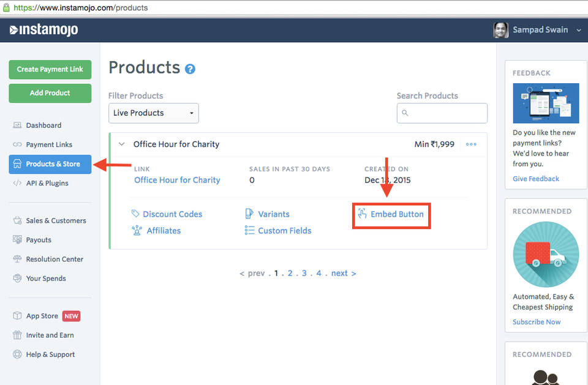Click Sampad Swain's profile avatar
Screen dimensions: 588x385
click(500, 30)
